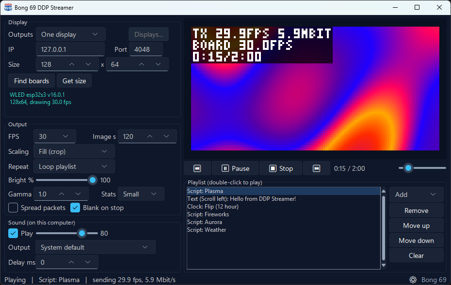The image size is (451, 285).
Task: Increase Gamma value up arrow
Action: tap(62, 194)
